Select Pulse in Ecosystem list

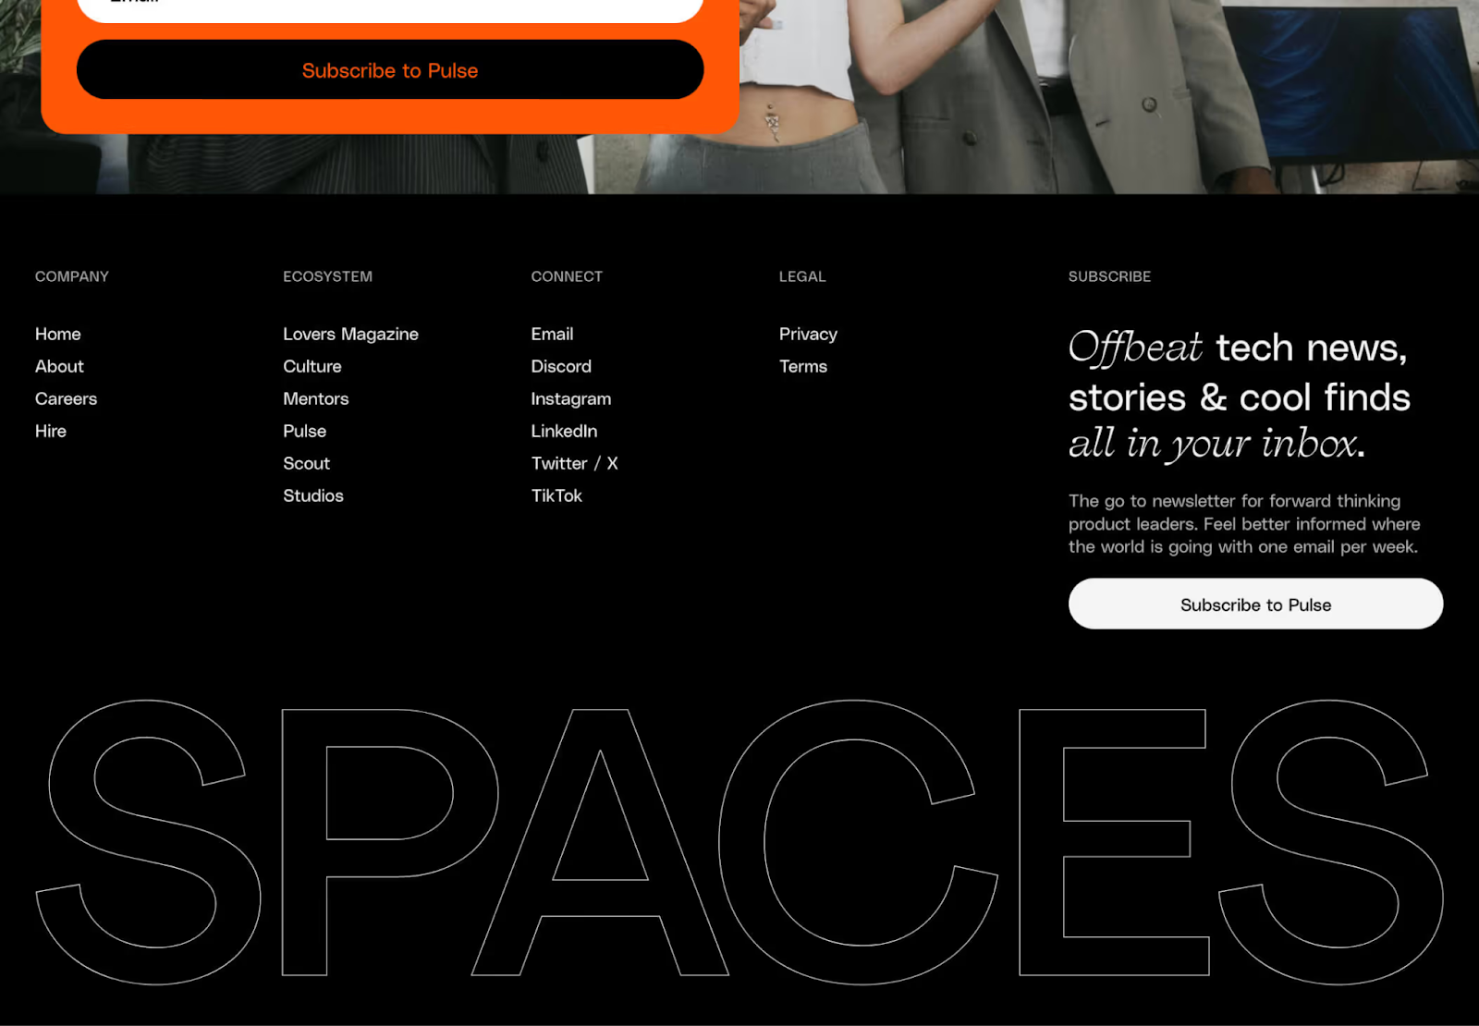[x=305, y=431]
